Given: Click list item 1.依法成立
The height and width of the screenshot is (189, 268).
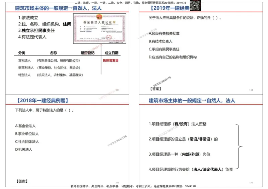Looking at the screenshot, I should pyautogui.click(x=28, y=18).
